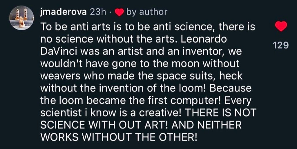This screenshot has width=297, height=149.
Task: View the 129 likes count
Action: [281, 45]
